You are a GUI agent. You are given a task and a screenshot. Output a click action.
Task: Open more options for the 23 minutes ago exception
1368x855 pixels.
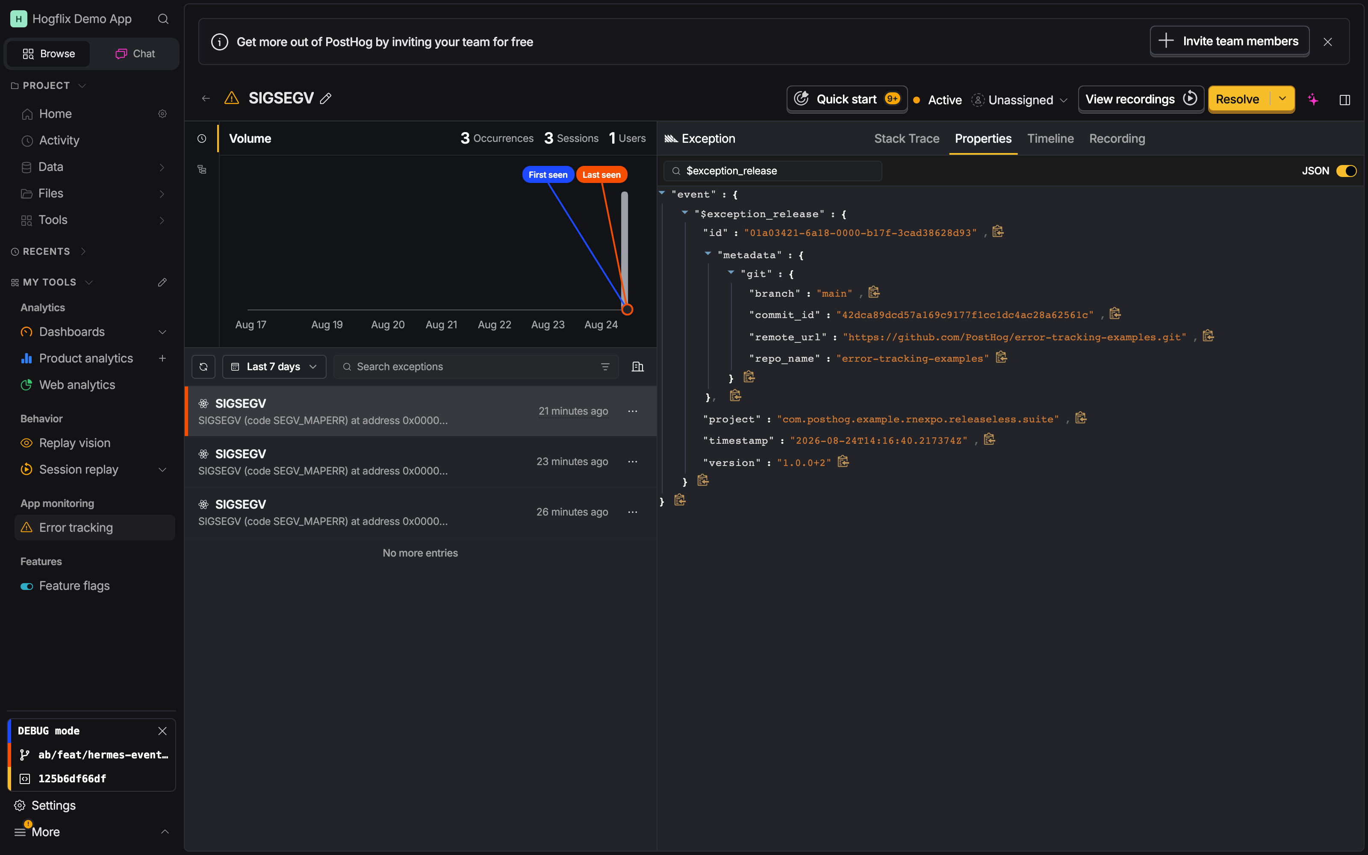point(633,461)
